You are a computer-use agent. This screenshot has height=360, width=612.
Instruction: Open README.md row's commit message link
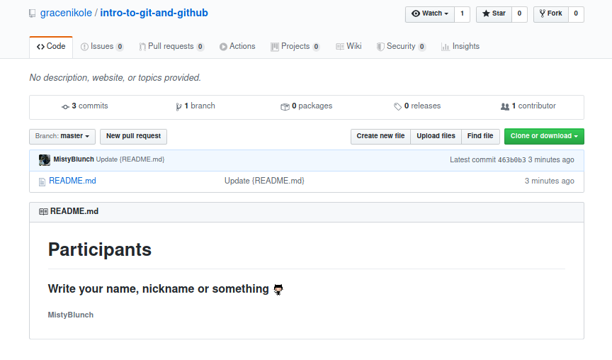pos(264,181)
